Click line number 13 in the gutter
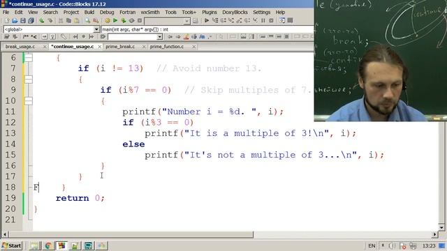The height and width of the screenshot is (251, 447). pyautogui.click(x=10, y=133)
